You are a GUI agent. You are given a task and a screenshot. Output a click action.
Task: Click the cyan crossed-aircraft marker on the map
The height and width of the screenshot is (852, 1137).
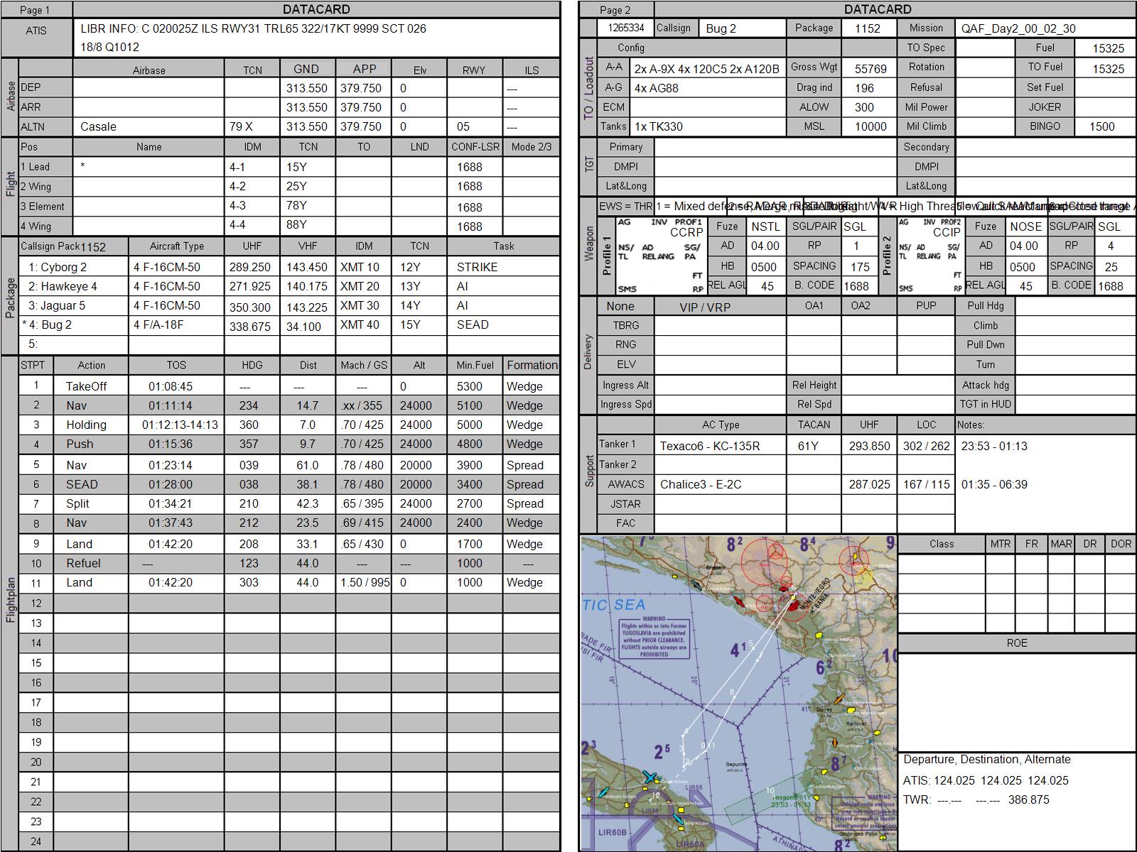650,777
